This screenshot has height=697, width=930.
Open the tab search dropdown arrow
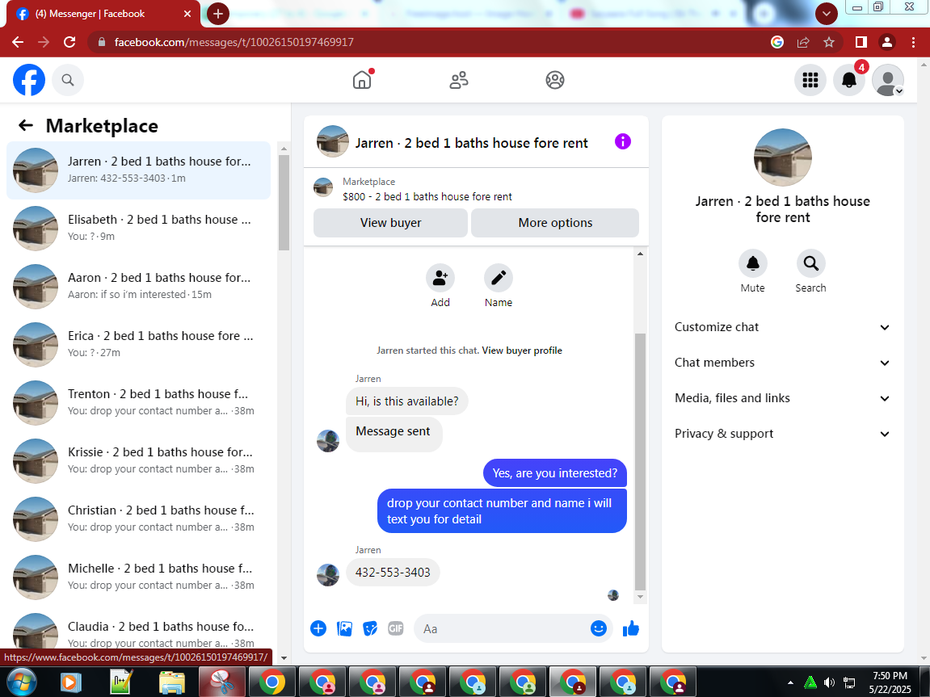827,14
